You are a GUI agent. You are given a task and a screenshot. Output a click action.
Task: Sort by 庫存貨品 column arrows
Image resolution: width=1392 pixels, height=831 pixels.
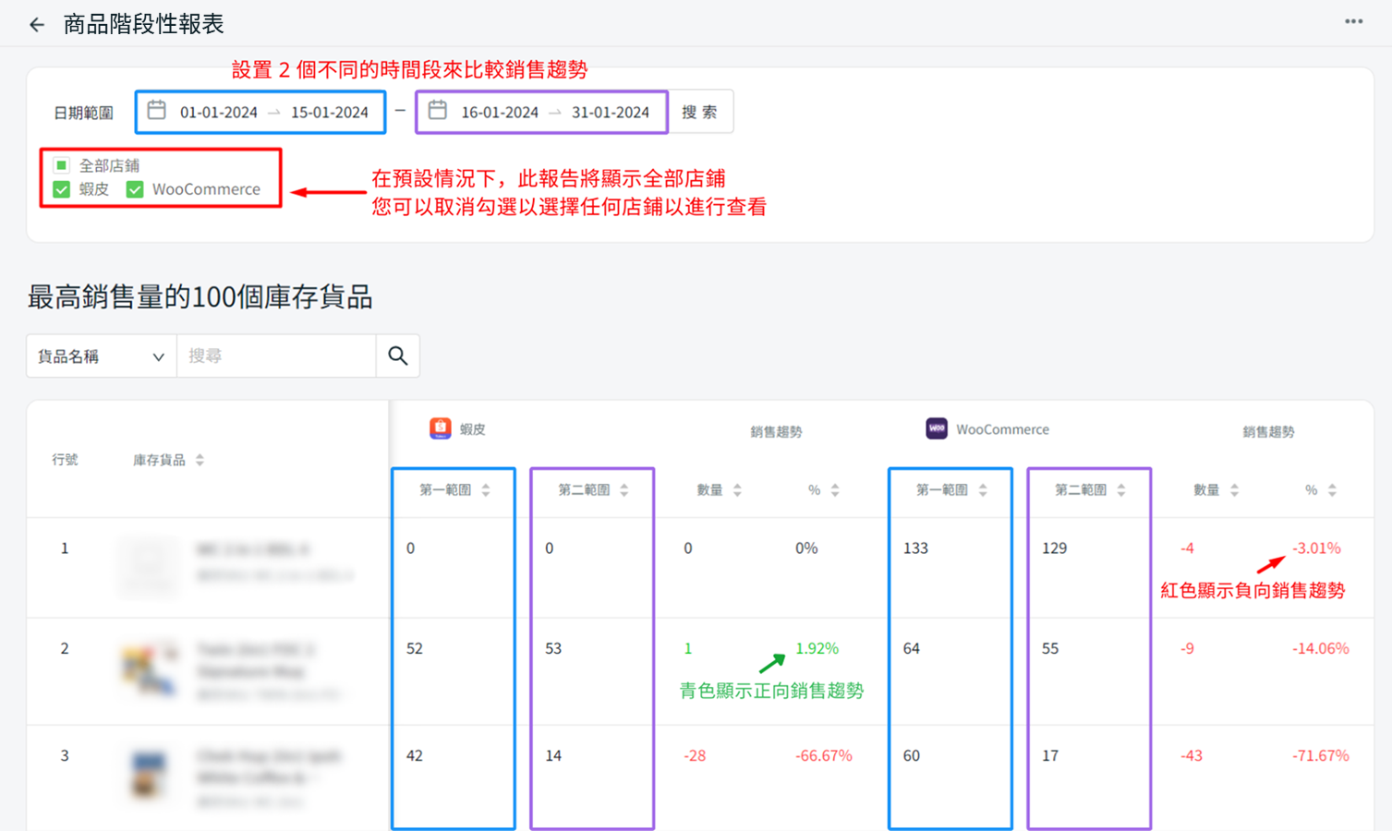tap(200, 460)
